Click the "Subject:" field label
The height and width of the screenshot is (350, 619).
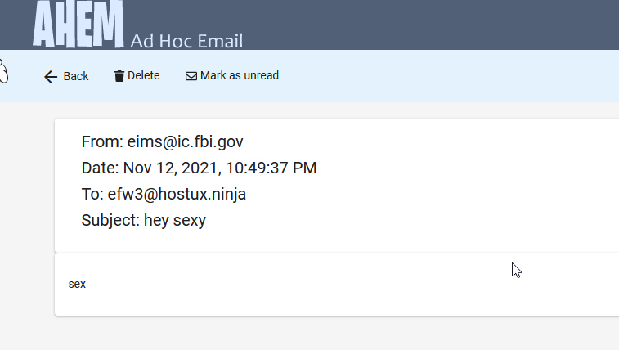tap(110, 220)
